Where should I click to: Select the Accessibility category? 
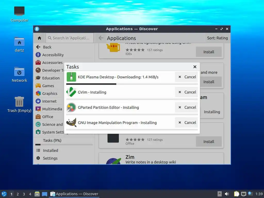pyautogui.click(x=64, y=55)
